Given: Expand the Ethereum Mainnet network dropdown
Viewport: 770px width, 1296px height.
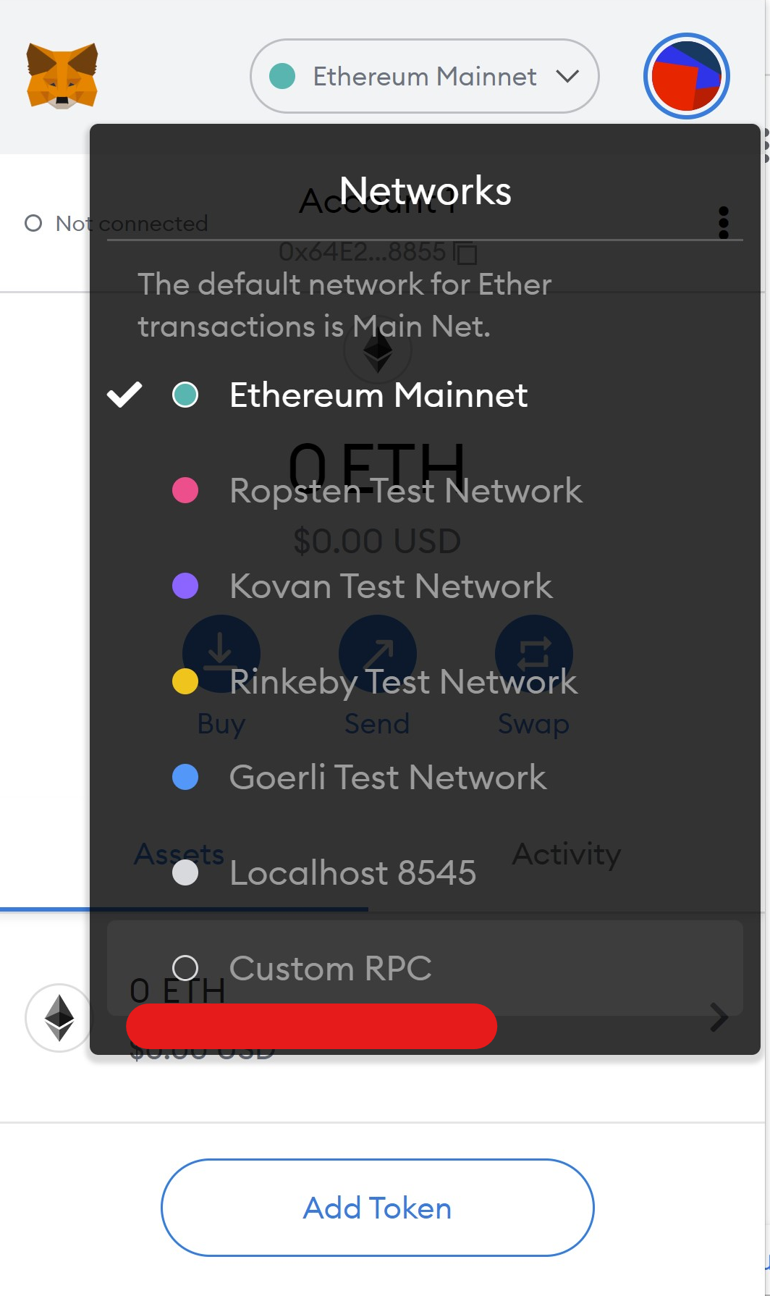Looking at the screenshot, I should pos(425,76).
